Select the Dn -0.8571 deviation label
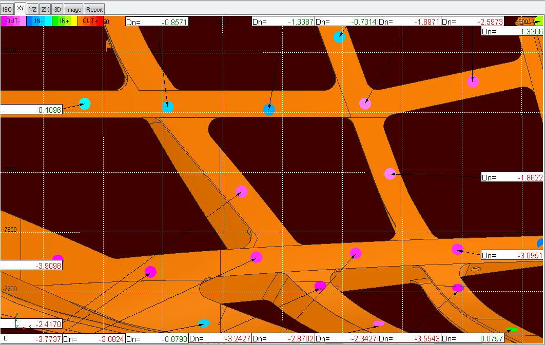545x345 pixels. (x=157, y=22)
